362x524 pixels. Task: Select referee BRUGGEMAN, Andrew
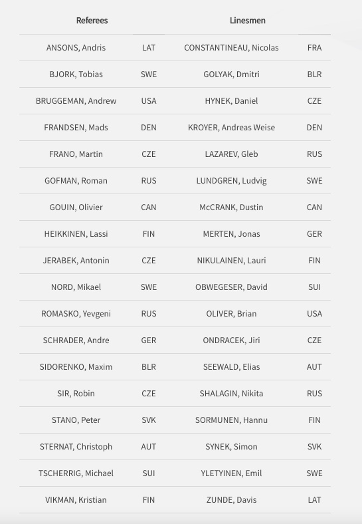click(x=76, y=100)
